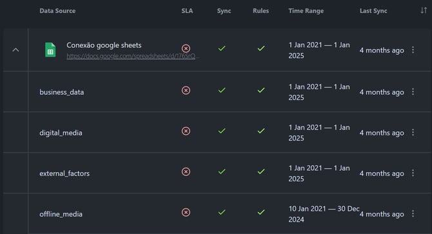The width and height of the screenshot is (432, 234).
Task: Open more options menu for external_factors
Action: (413, 173)
